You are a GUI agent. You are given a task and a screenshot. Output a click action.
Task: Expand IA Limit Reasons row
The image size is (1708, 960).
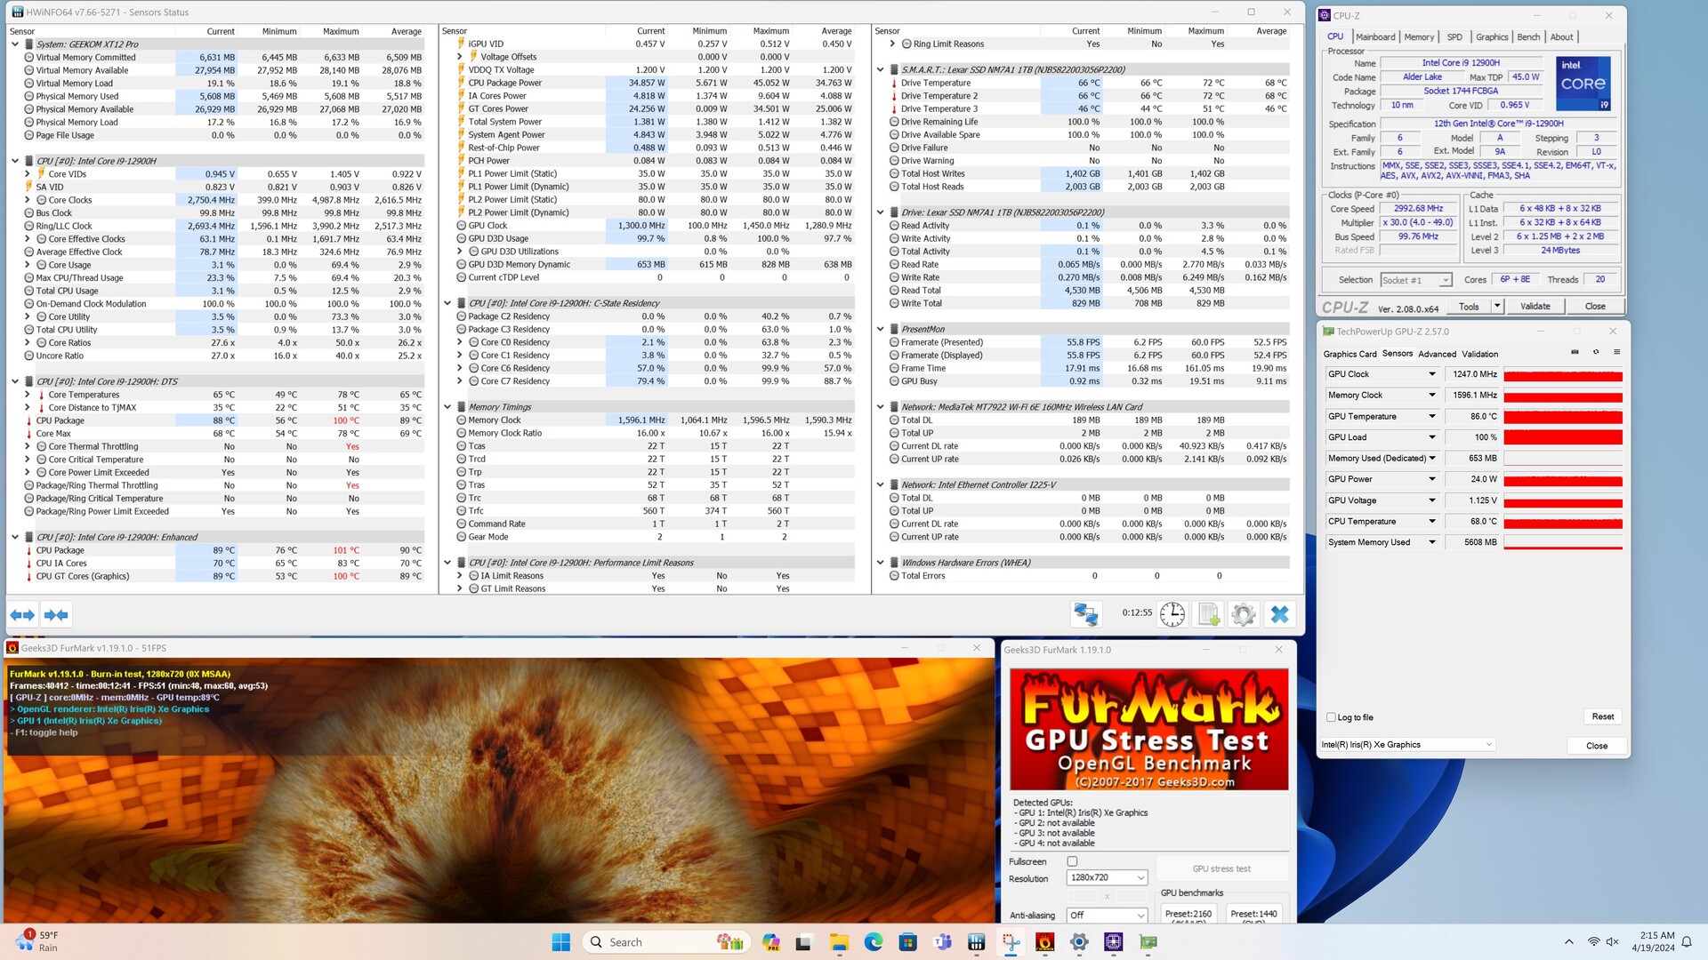click(460, 576)
